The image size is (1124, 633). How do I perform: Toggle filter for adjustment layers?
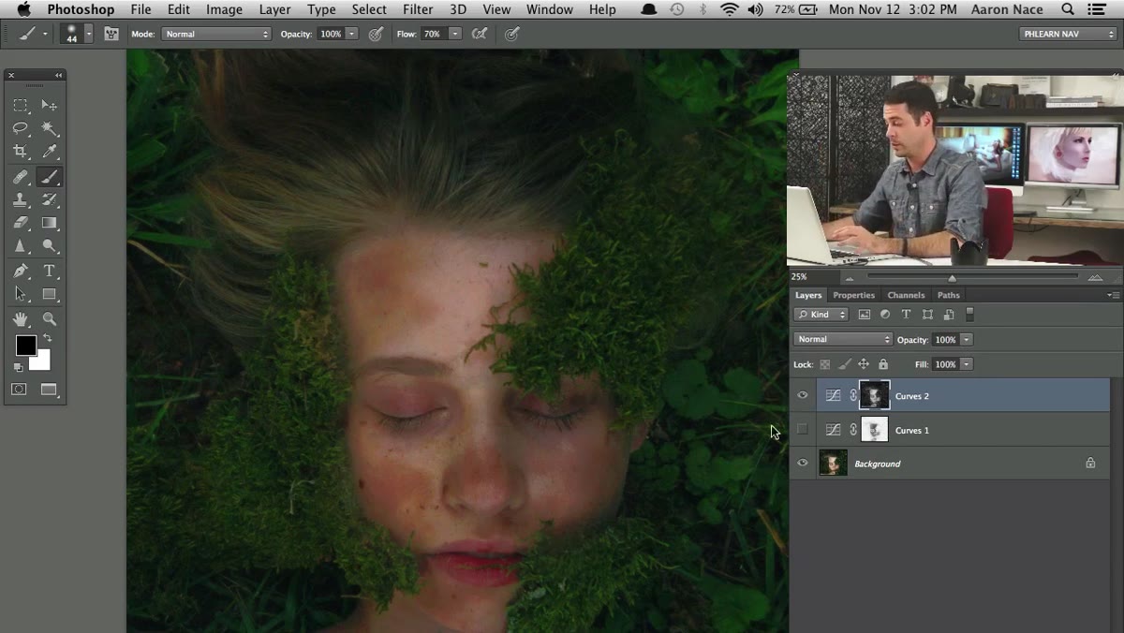(885, 315)
